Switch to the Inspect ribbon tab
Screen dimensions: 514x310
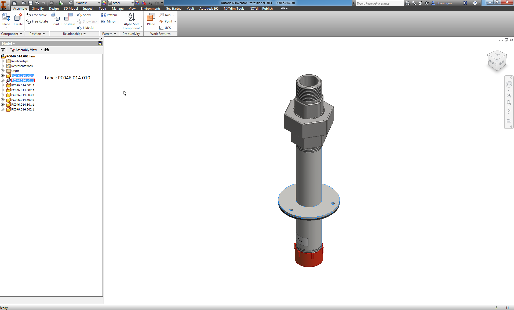tap(88, 8)
